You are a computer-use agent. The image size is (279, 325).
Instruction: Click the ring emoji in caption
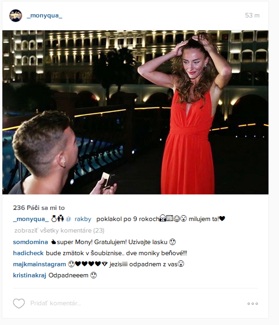tap(54, 218)
